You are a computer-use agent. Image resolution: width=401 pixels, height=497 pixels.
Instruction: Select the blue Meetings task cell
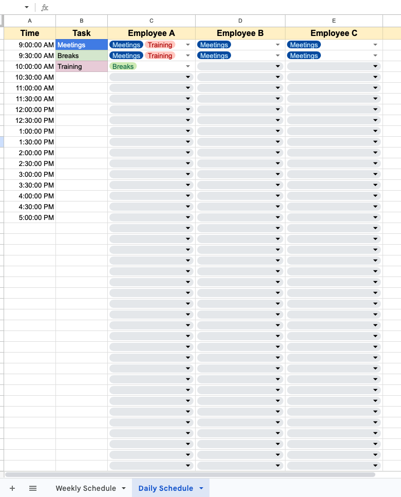click(82, 45)
